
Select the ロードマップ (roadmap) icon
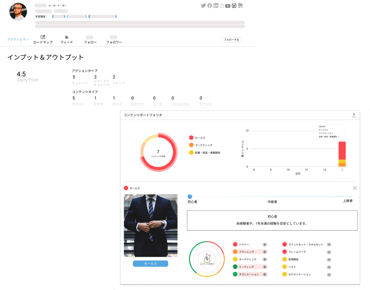tap(42, 37)
